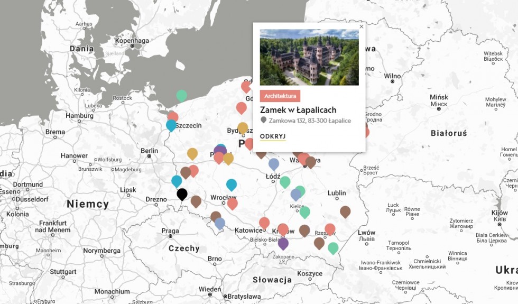Select the salmon marker just above Szczecin
Image resolution: width=518 pixels, height=304 pixels.
pos(173,116)
